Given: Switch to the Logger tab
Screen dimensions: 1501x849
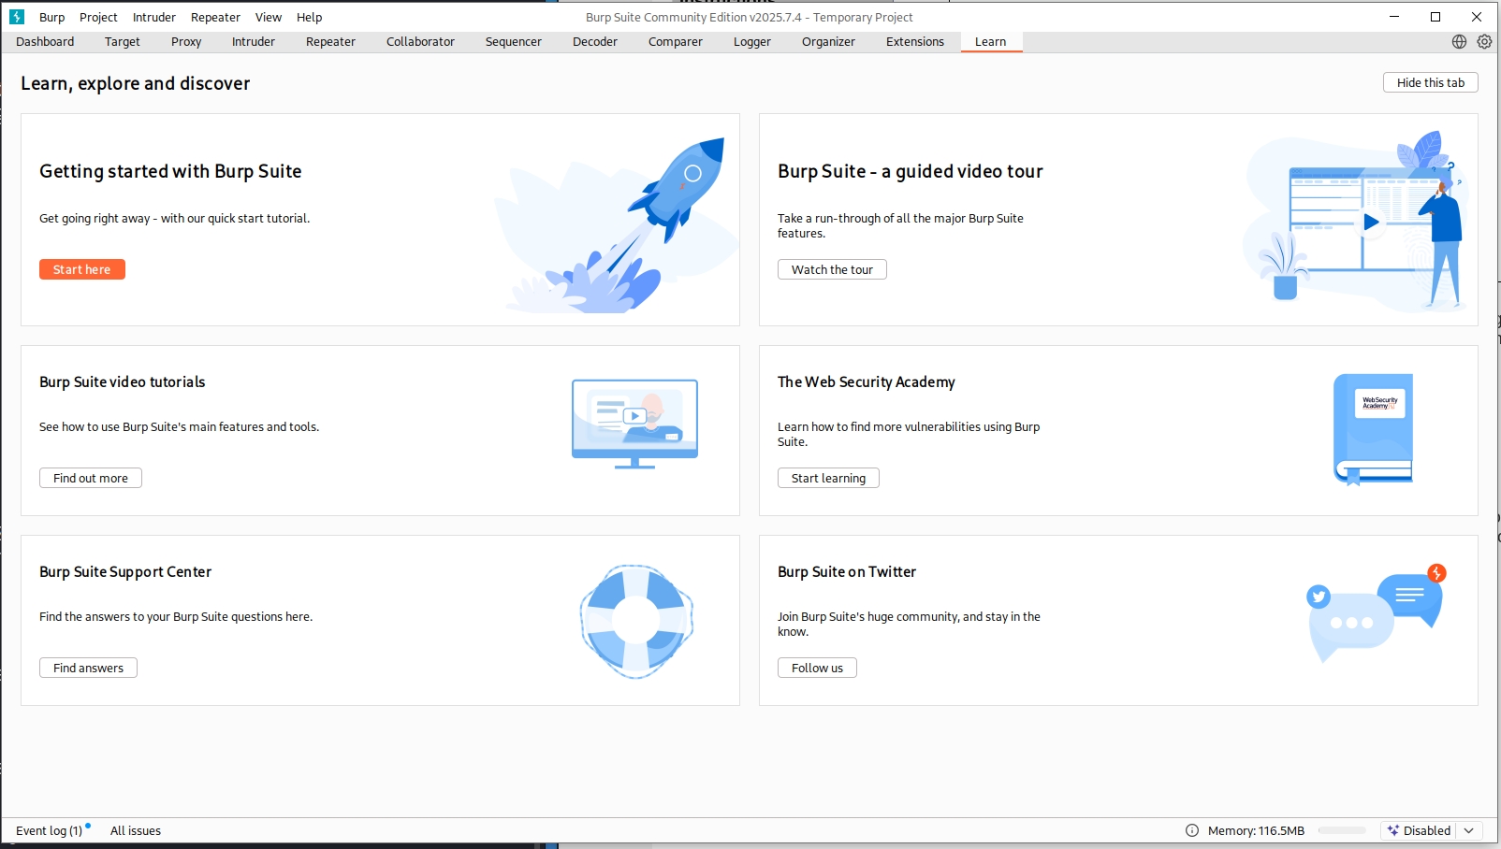Looking at the screenshot, I should (752, 41).
